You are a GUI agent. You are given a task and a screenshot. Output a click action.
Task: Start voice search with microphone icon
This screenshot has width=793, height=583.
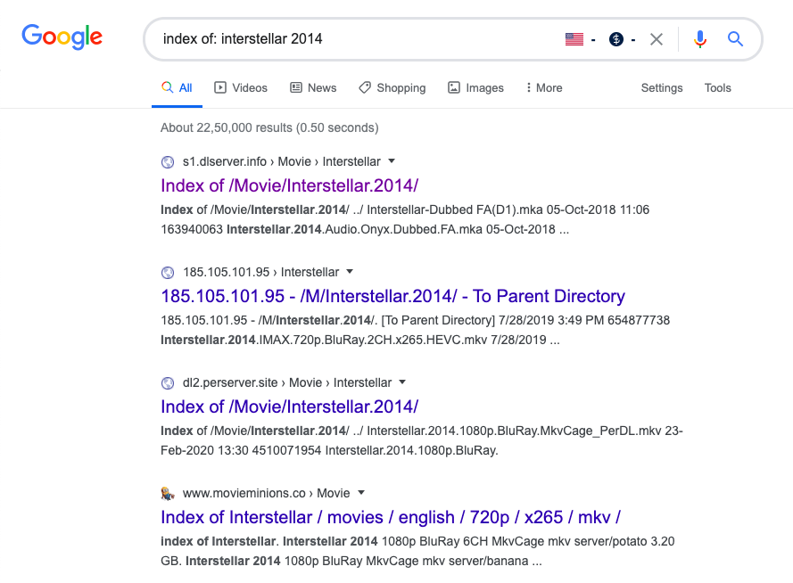click(700, 39)
